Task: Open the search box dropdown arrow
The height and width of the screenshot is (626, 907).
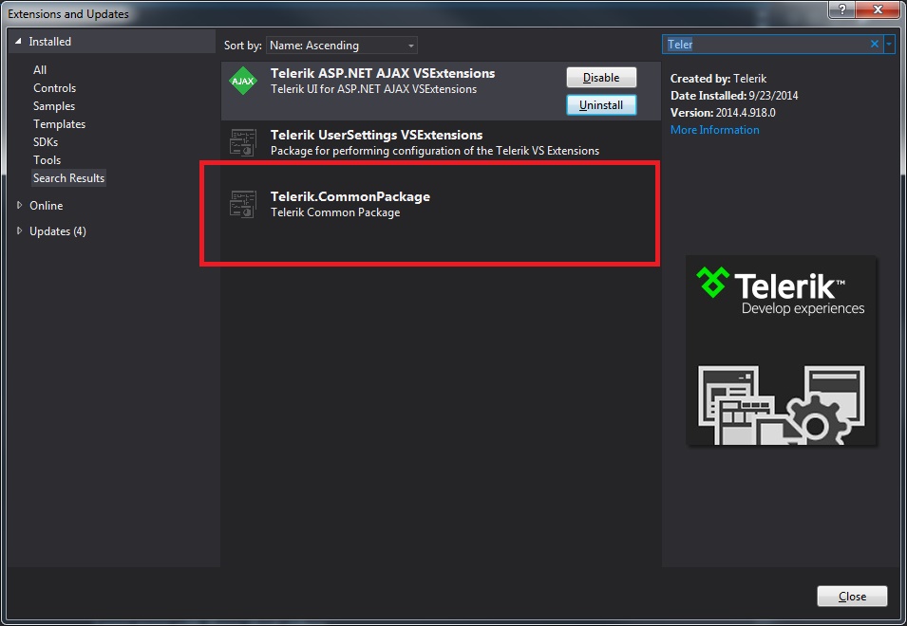Action: [890, 44]
